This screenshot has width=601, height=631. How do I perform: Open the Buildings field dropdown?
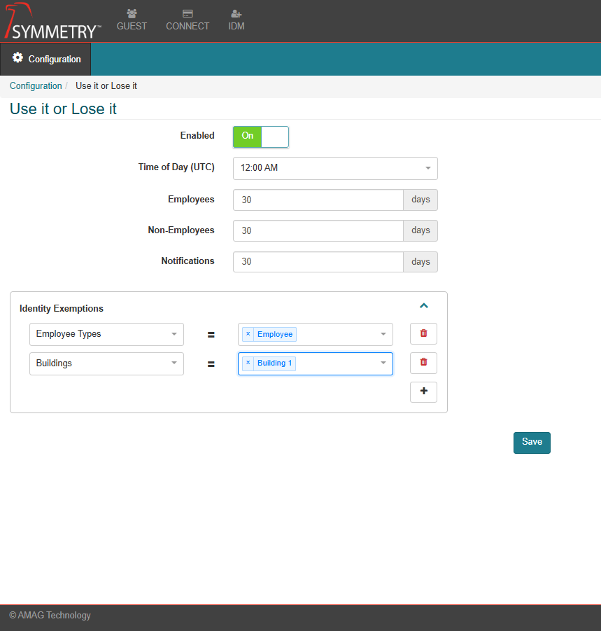106,363
